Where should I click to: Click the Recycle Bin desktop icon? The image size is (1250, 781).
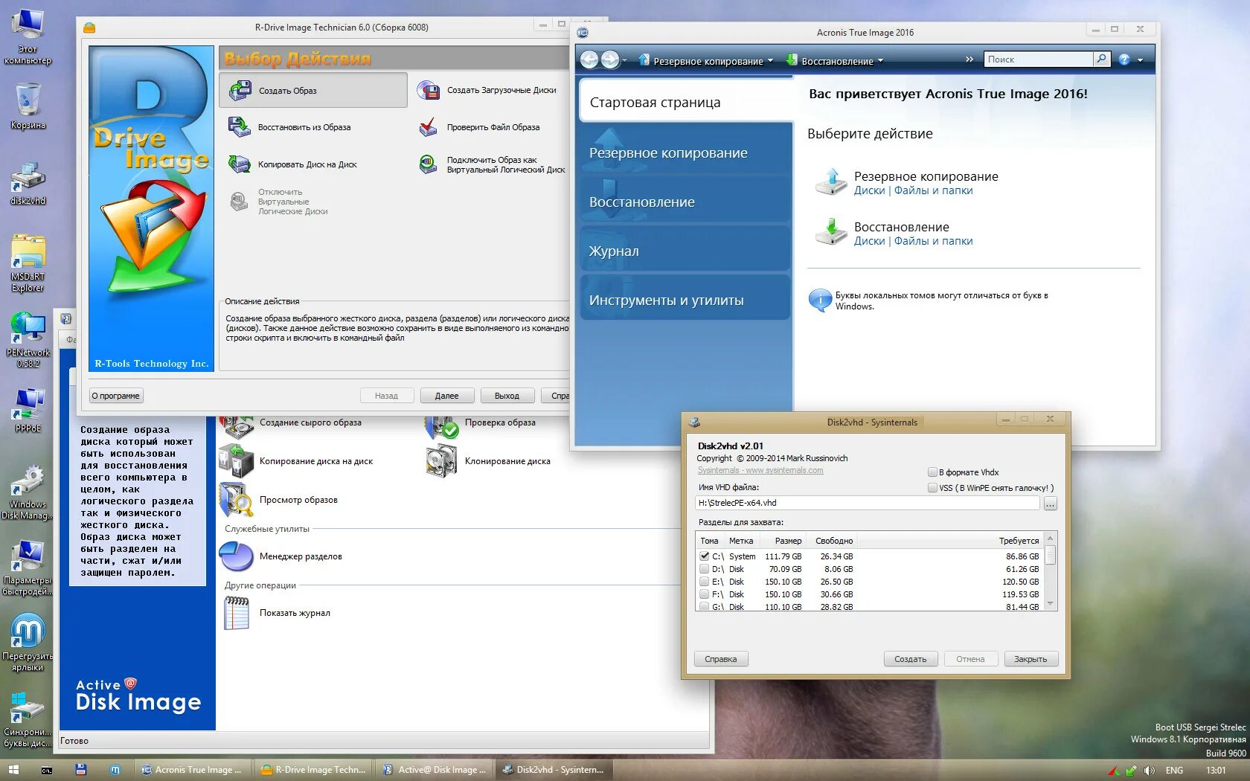pos(28,106)
